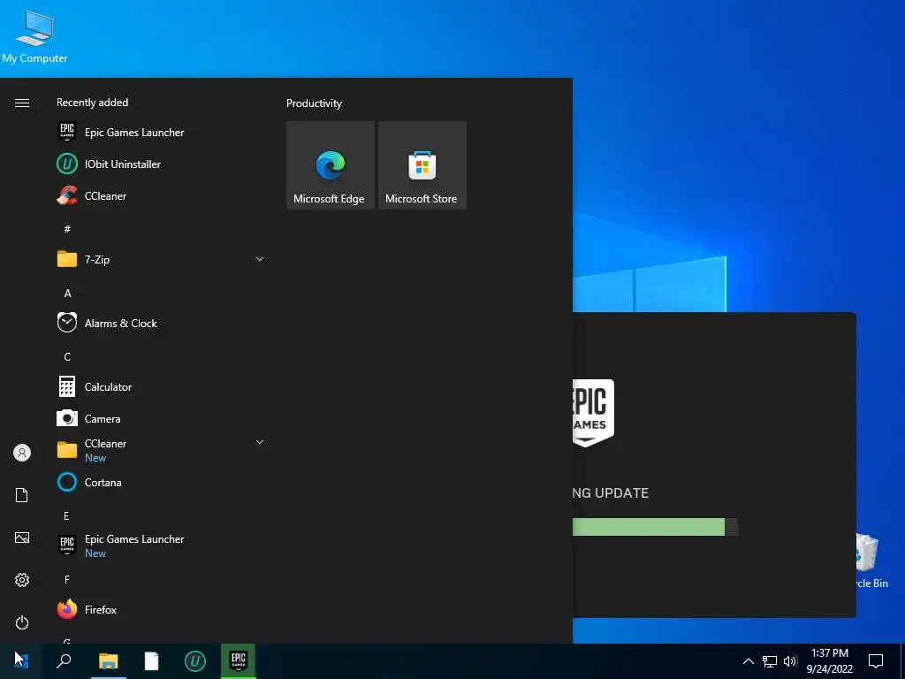Open Settings gear in Start sidebar
This screenshot has width=905, height=679.
22,580
